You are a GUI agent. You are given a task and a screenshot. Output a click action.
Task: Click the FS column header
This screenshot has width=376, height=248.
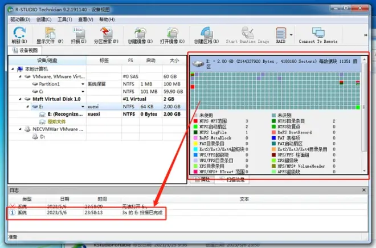click(130, 60)
